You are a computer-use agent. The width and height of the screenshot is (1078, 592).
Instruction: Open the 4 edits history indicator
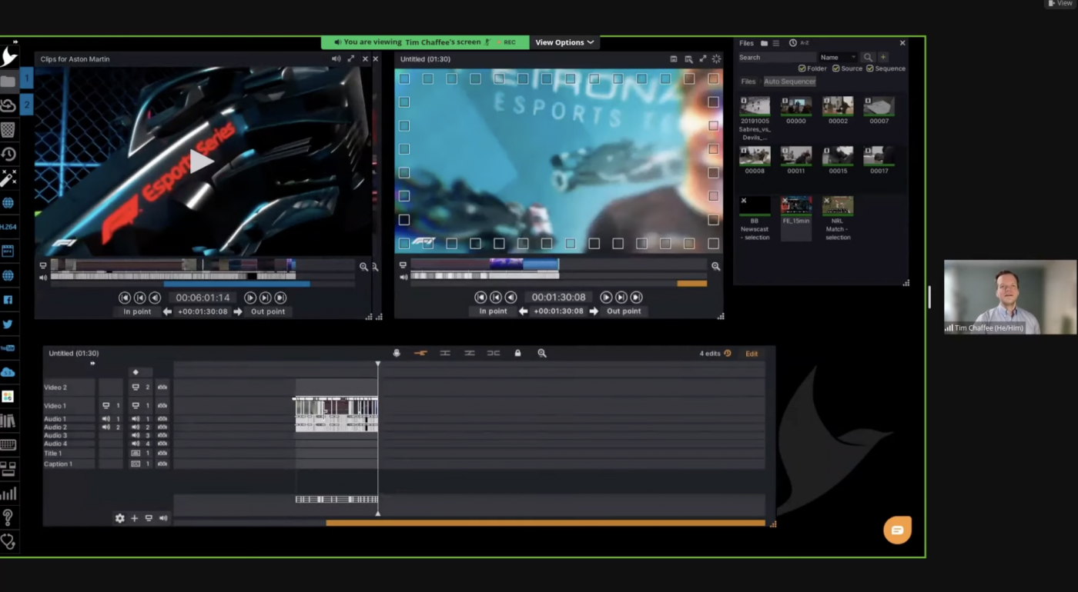715,354
